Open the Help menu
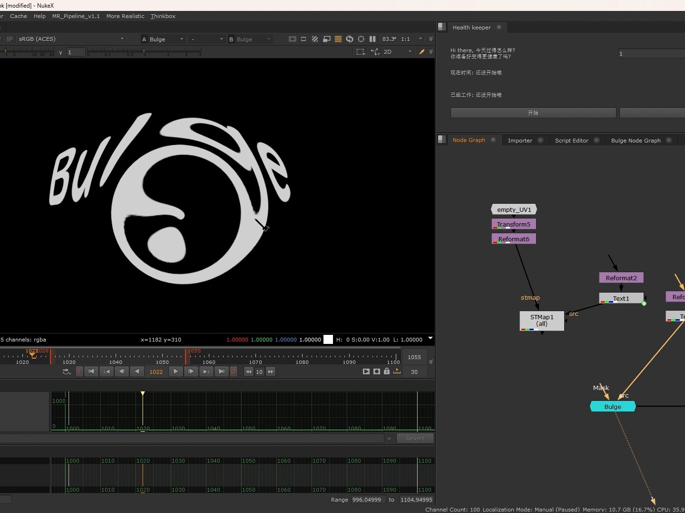 click(x=39, y=16)
